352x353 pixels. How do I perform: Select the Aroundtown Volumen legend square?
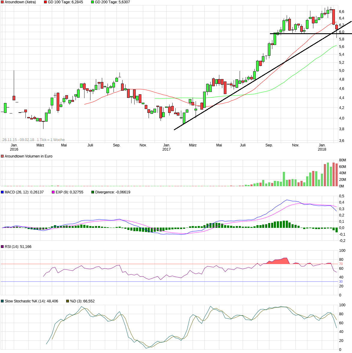[x=2, y=156]
